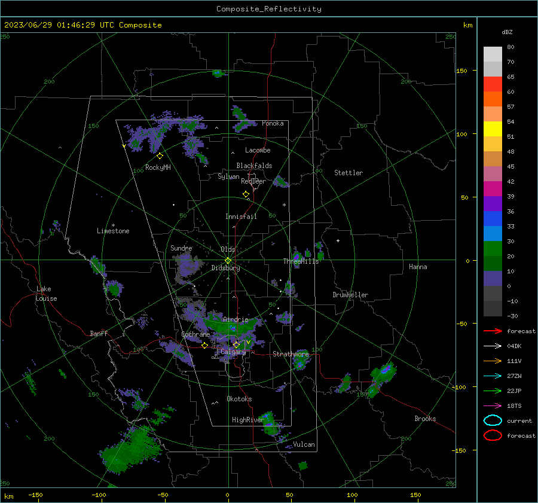Click the magenta 18TS arrow legend icon
The height and width of the screenshot is (503, 538).
point(493,406)
